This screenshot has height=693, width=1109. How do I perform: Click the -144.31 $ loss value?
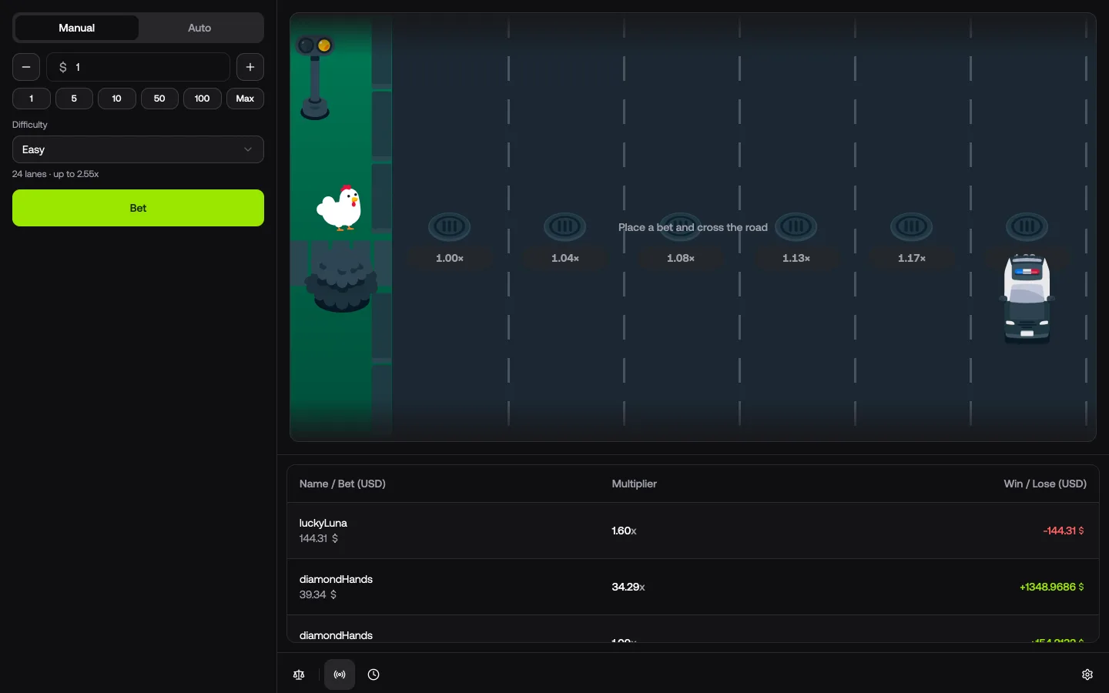coord(1064,531)
